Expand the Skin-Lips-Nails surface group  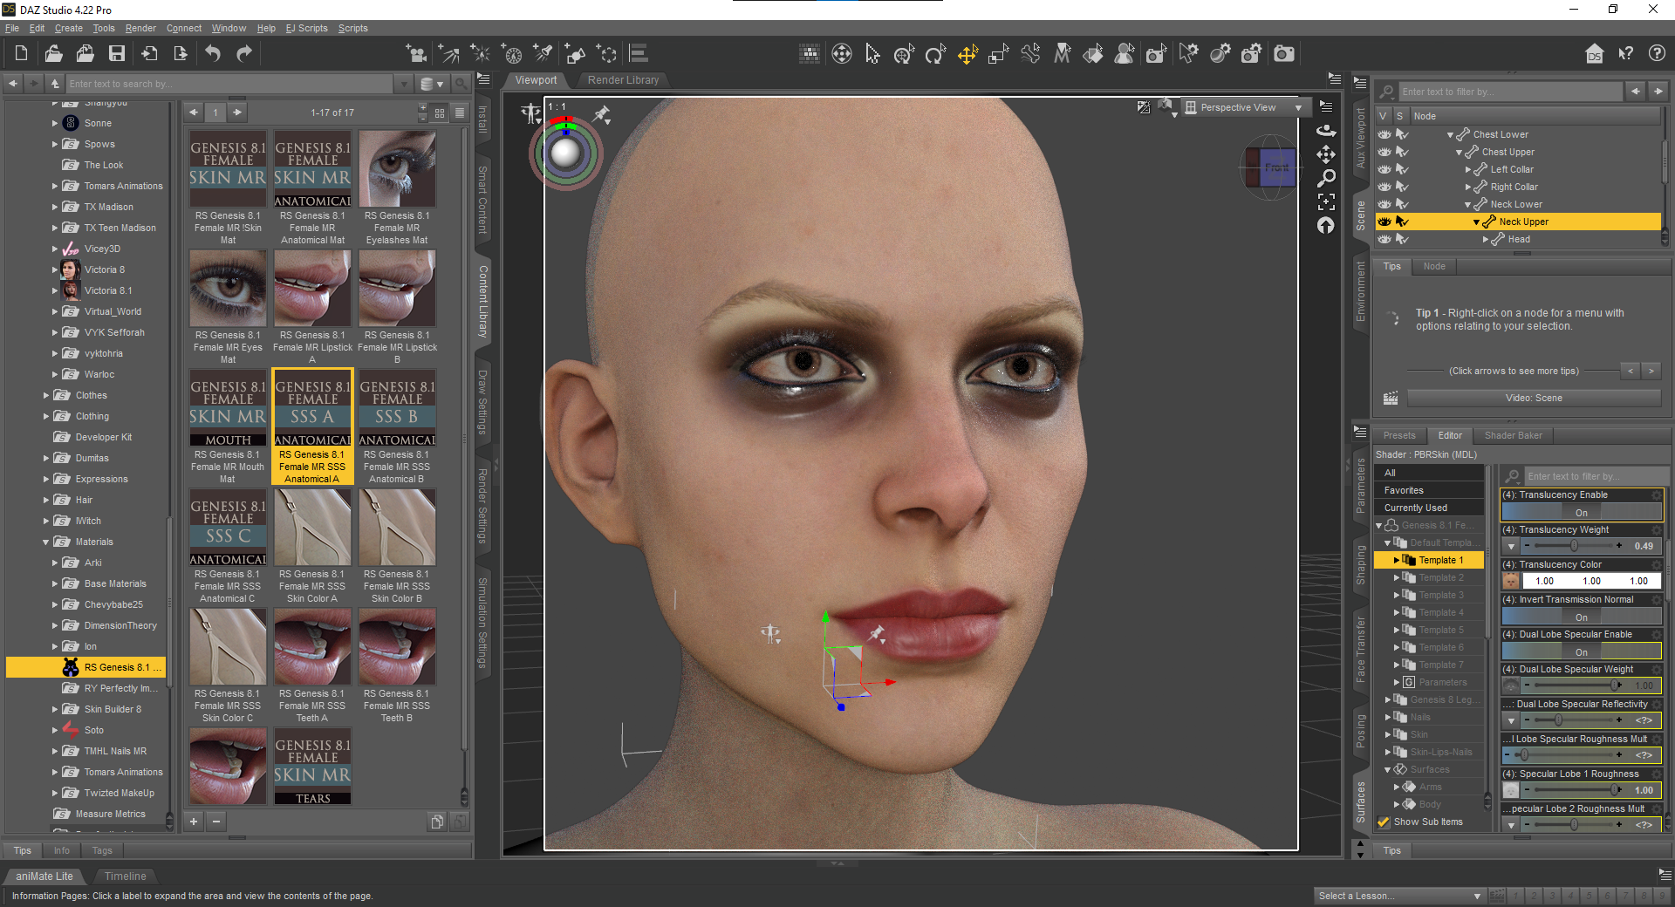pyautogui.click(x=1387, y=752)
